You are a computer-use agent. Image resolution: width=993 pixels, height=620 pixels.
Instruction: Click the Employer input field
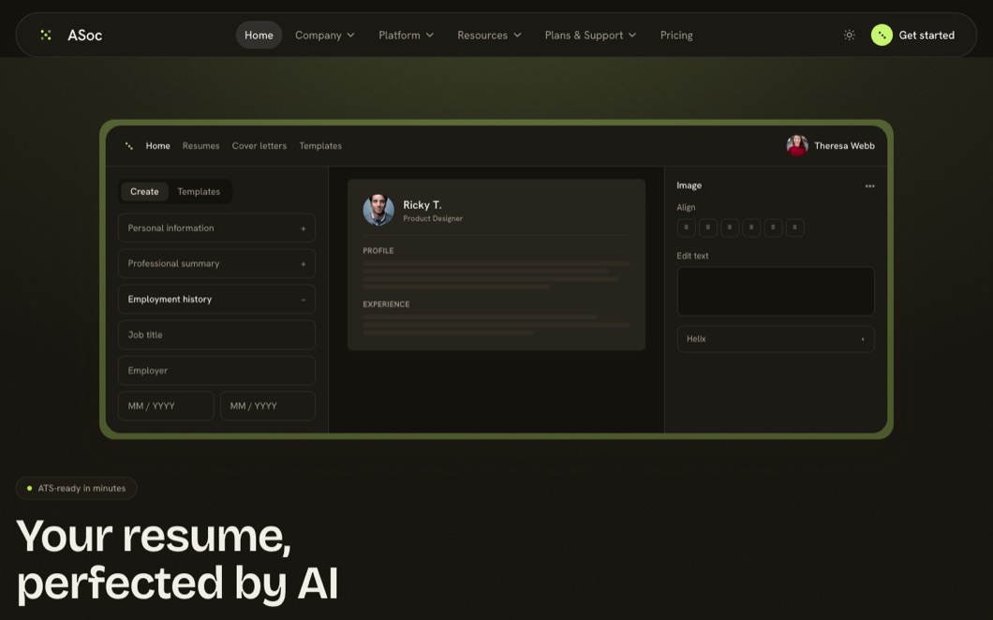click(216, 370)
